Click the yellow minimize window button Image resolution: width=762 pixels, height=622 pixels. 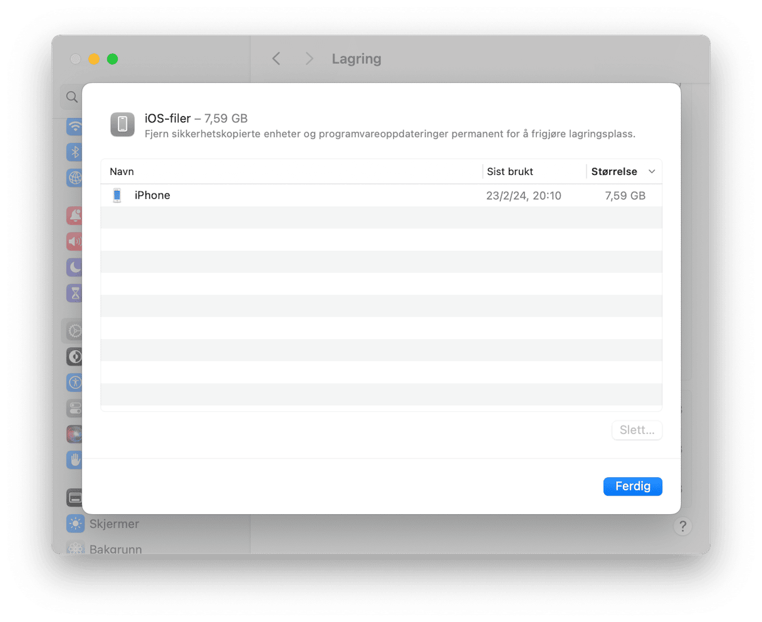(x=94, y=59)
